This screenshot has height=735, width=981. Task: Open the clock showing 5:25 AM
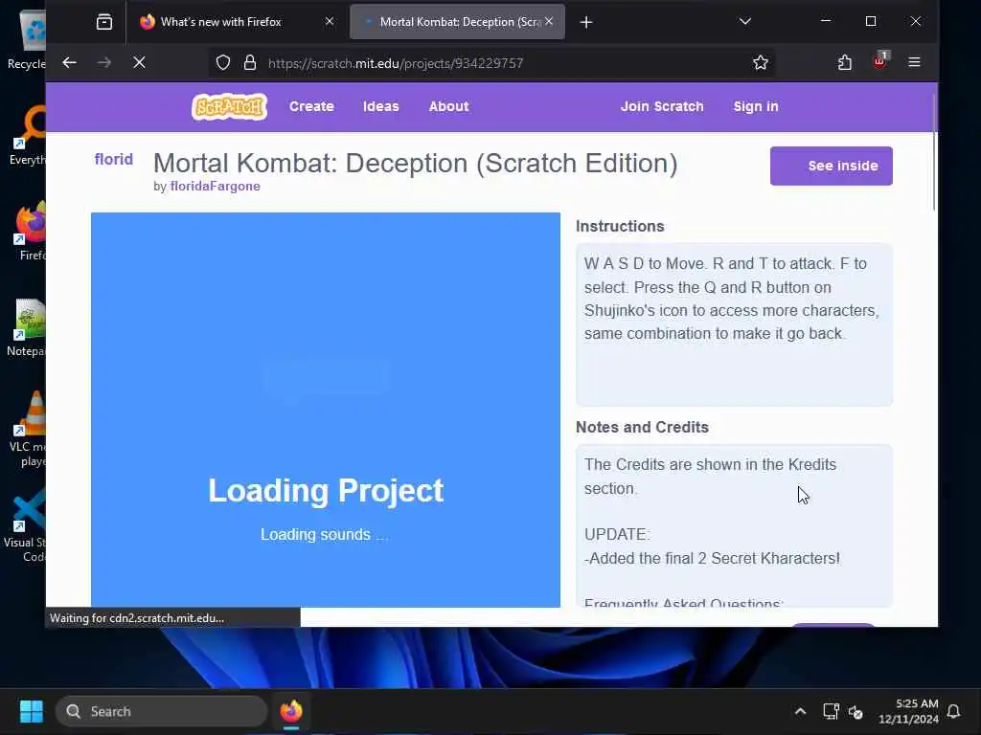click(x=907, y=711)
